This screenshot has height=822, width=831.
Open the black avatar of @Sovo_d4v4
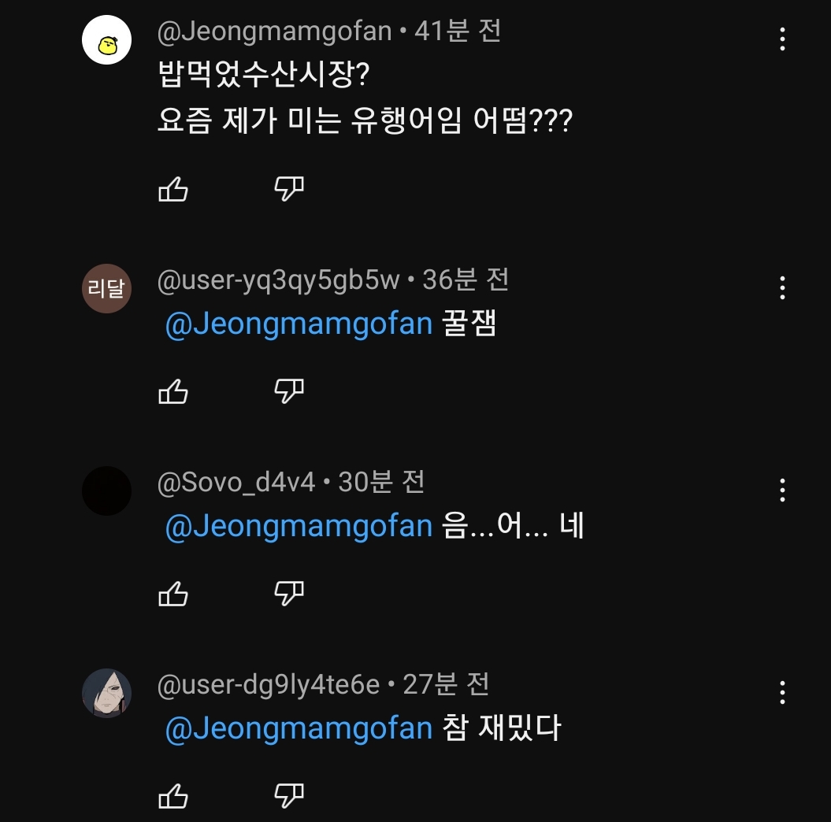click(106, 491)
